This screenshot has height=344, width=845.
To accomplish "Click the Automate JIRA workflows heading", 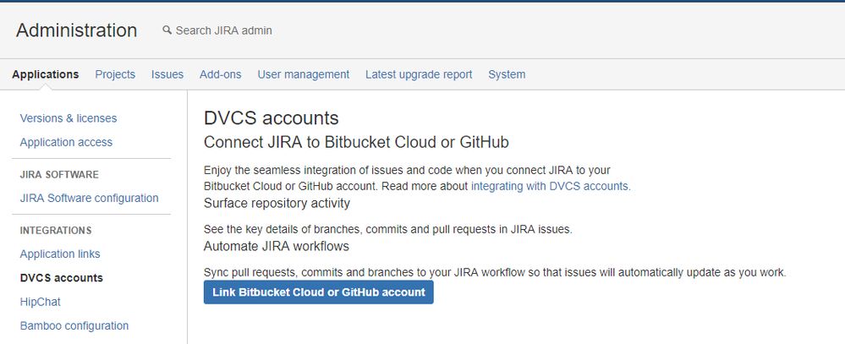I will 277,246.
